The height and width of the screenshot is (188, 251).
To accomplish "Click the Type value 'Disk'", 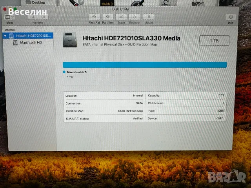I will coord(221,110).
